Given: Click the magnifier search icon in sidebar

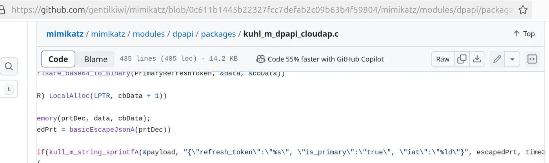Looking at the screenshot, I should (9, 66).
